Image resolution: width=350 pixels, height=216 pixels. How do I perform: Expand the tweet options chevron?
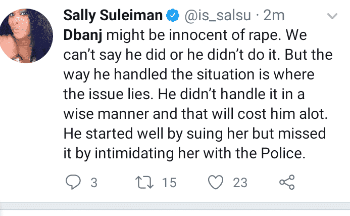(332, 16)
